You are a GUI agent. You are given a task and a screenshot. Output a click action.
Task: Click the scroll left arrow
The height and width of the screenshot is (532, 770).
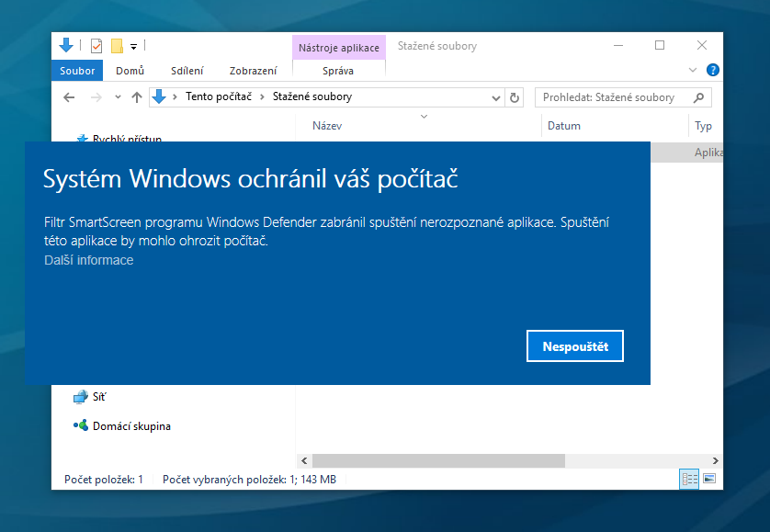pyautogui.click(x=304, y=460)
